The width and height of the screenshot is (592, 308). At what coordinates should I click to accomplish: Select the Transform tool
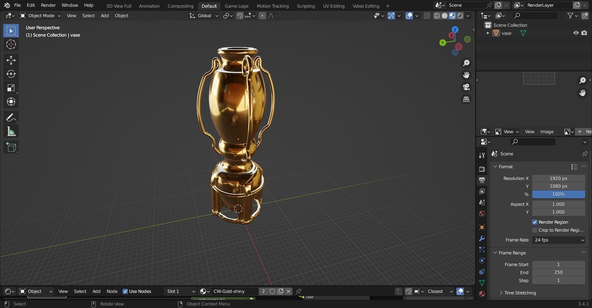pyautogui.click(x=11, y=102)
